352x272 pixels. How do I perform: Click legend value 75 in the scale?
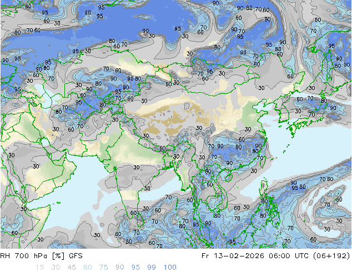(x=103, y=268)
